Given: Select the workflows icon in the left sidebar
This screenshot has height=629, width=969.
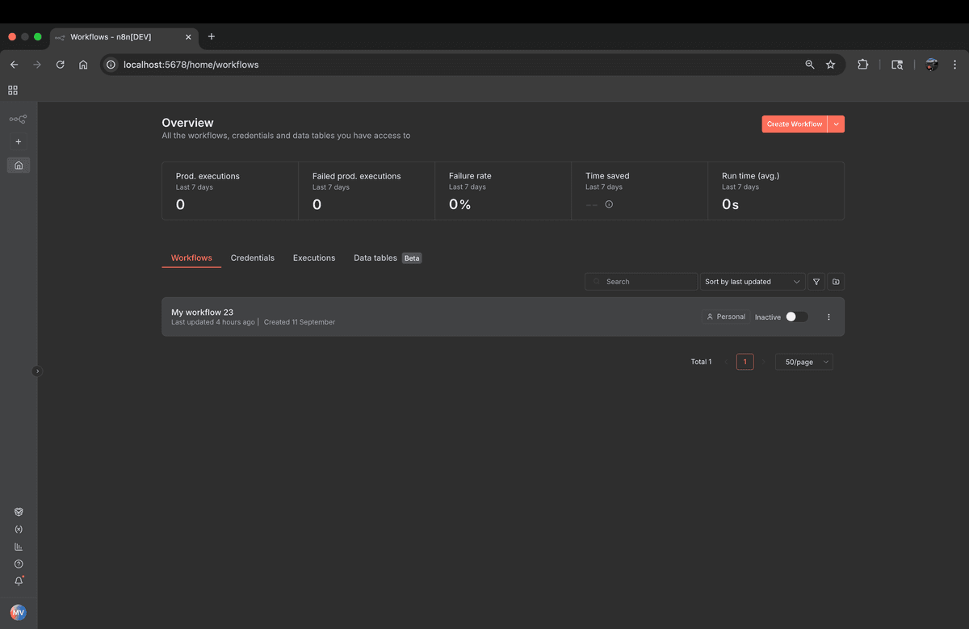Looking at the screenshot, I should (18, 119).
